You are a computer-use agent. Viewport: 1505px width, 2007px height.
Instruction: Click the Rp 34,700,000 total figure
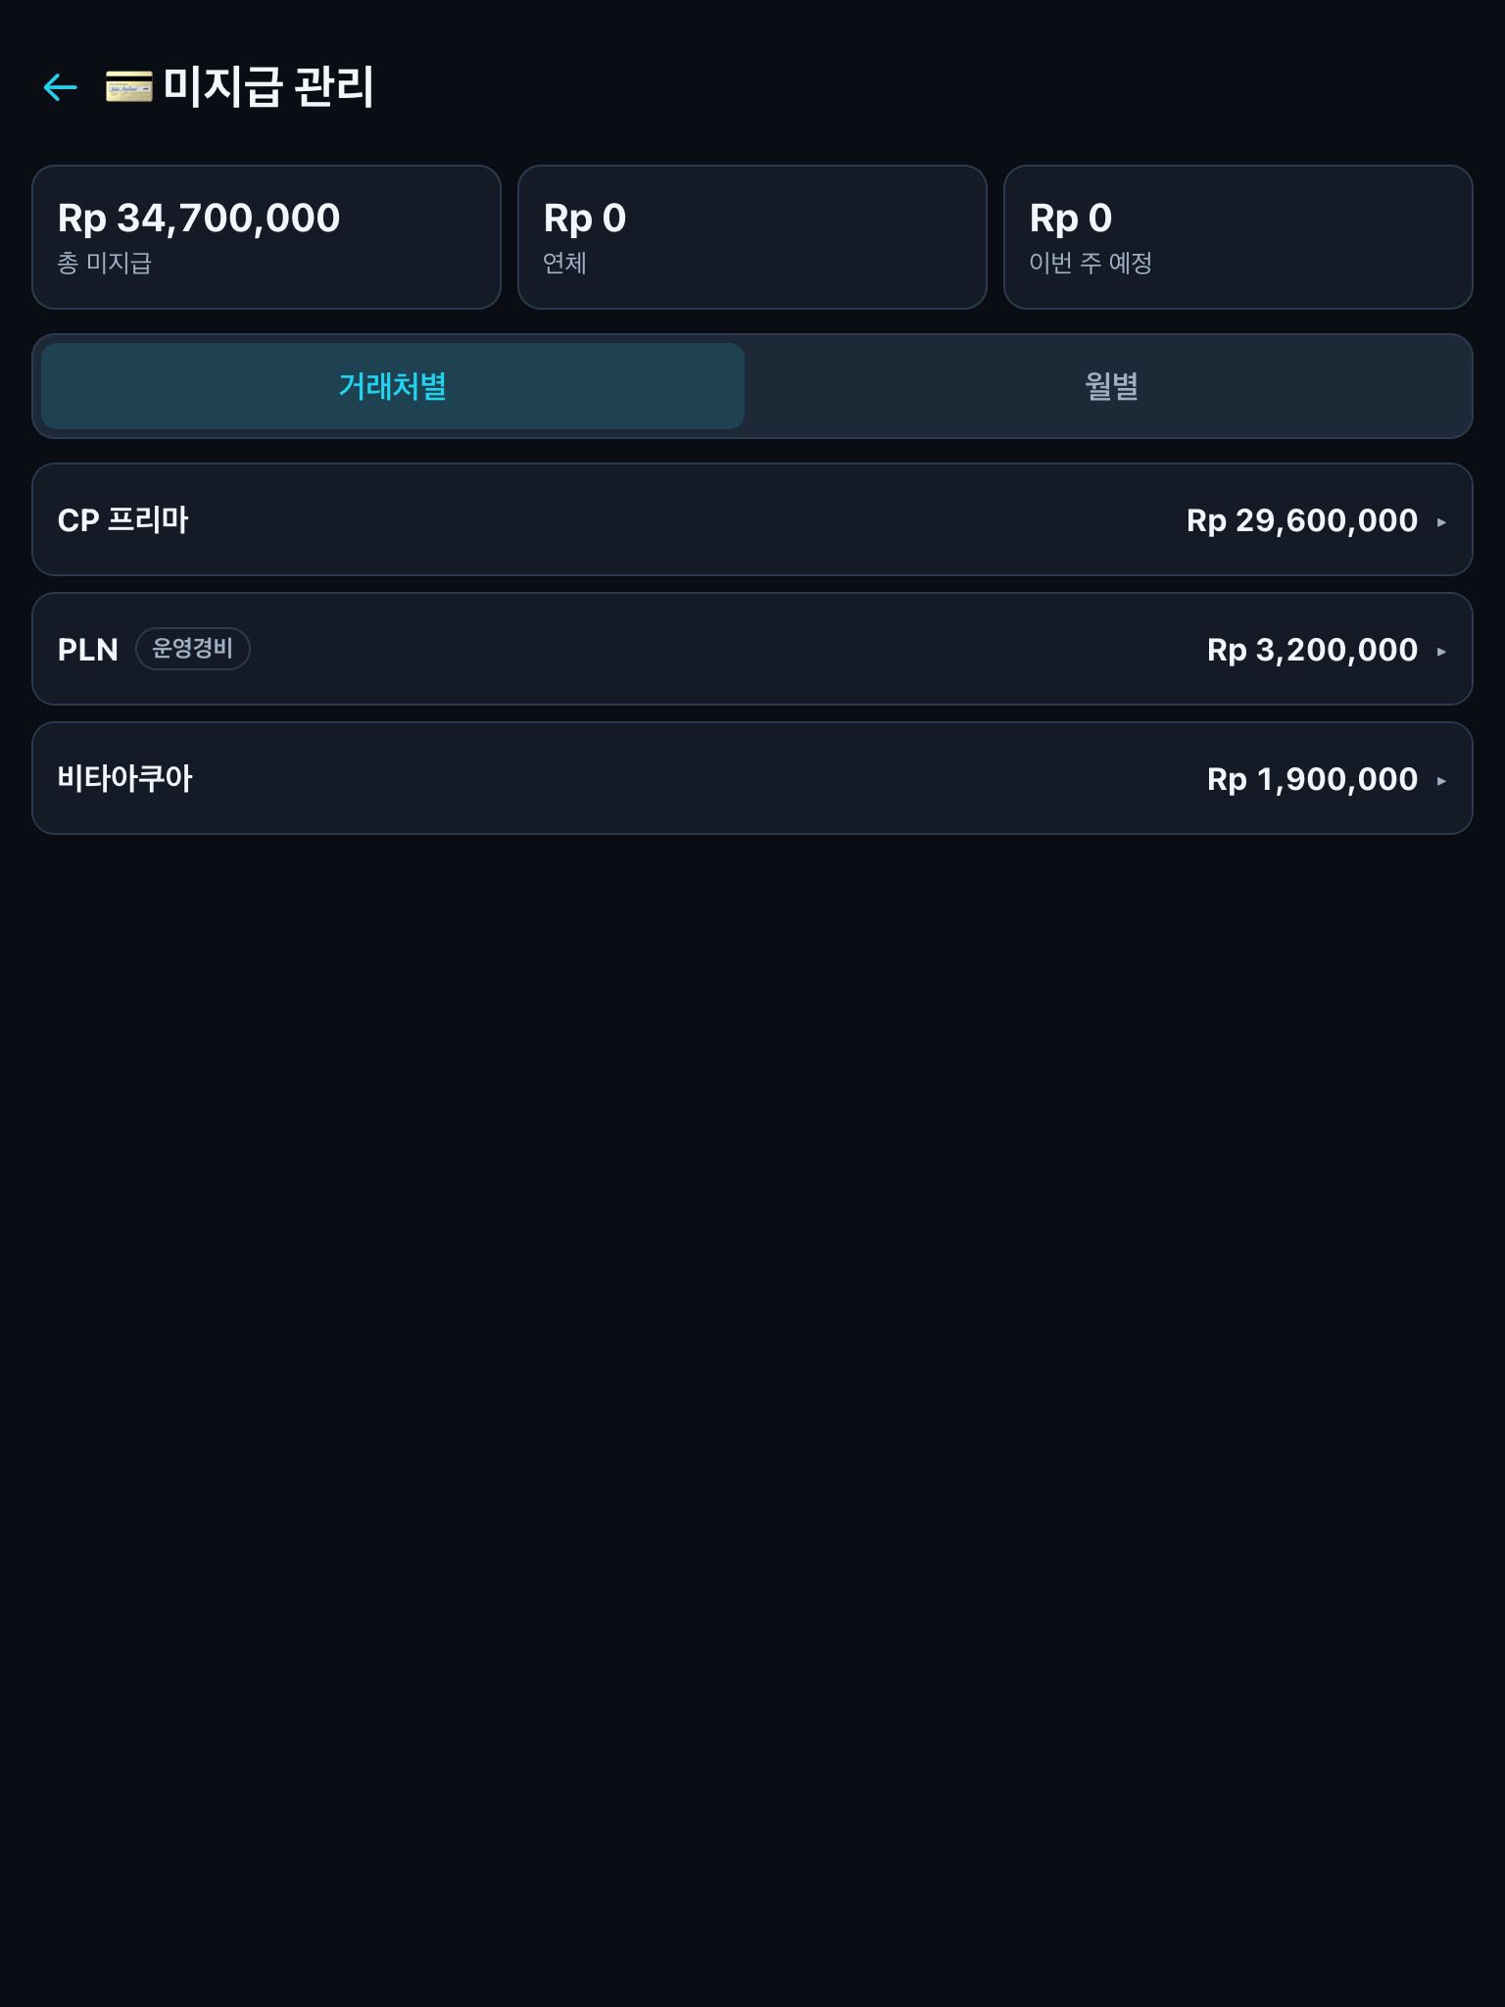coord(199,218)
